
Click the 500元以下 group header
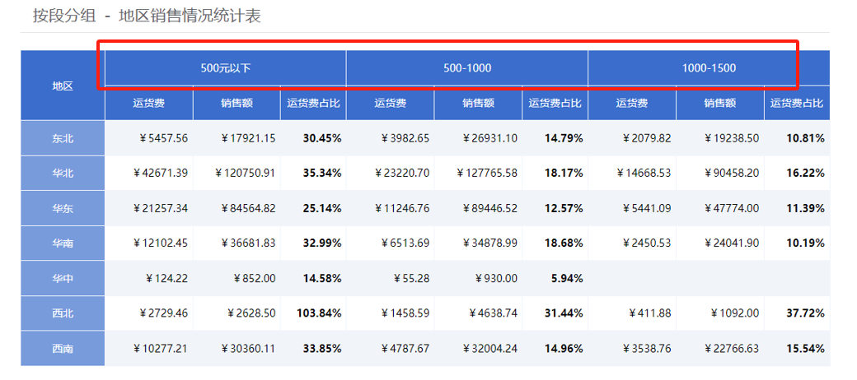226,68
